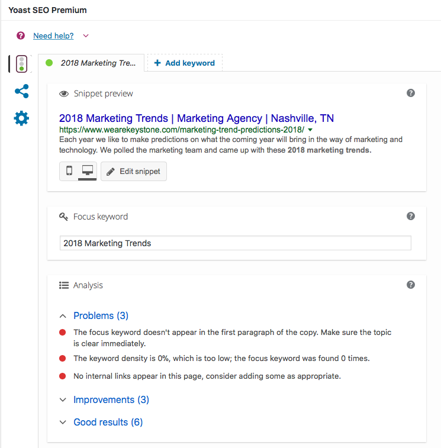Click the Yoast SEO Premium panel title
The height and width of the screenshot is (448, 441).
click(x=47, y=10)
